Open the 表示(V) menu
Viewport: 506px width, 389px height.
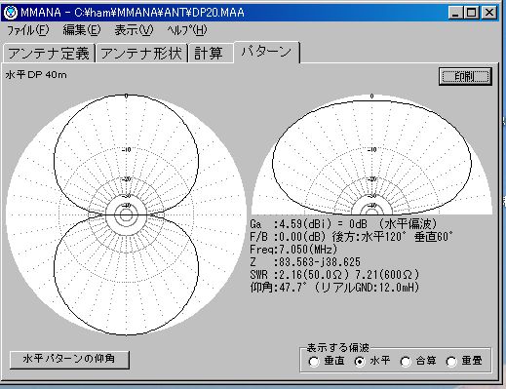(134, 30)
